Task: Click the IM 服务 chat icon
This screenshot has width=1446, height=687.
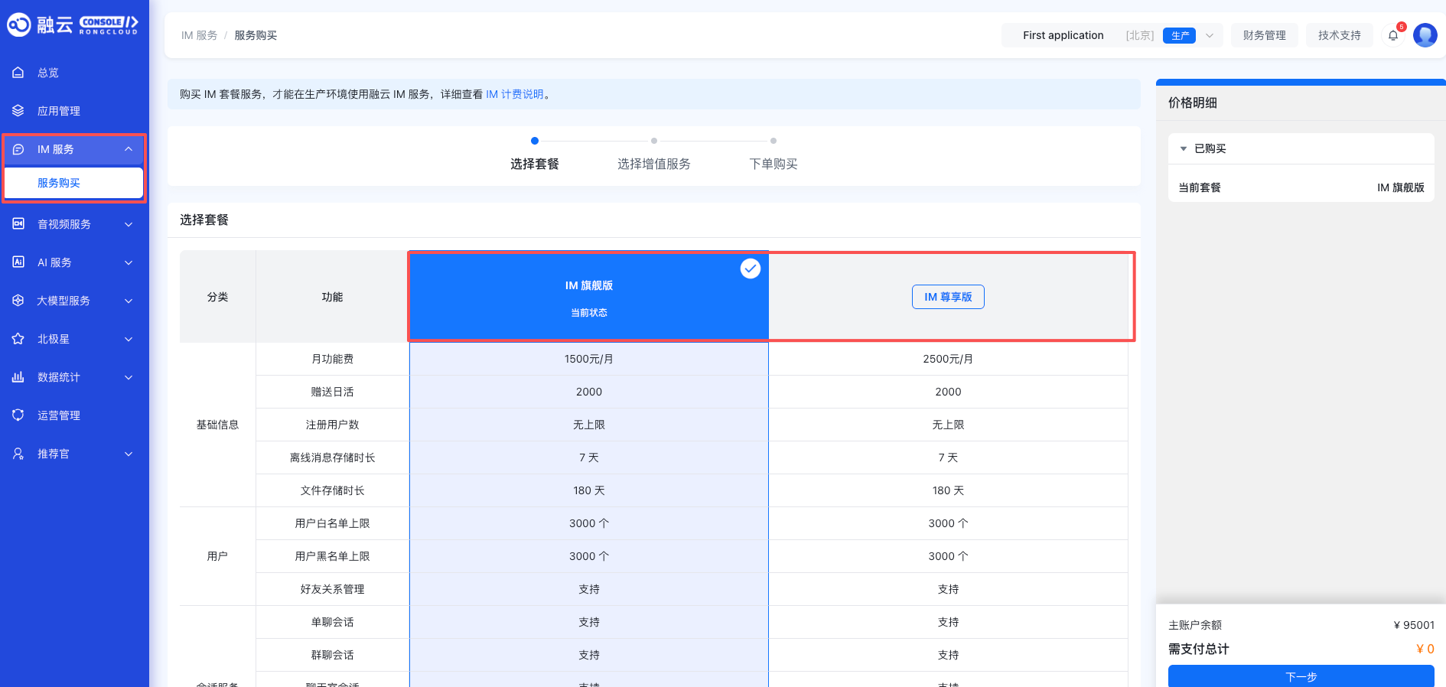Action: [x=18, y=149]
